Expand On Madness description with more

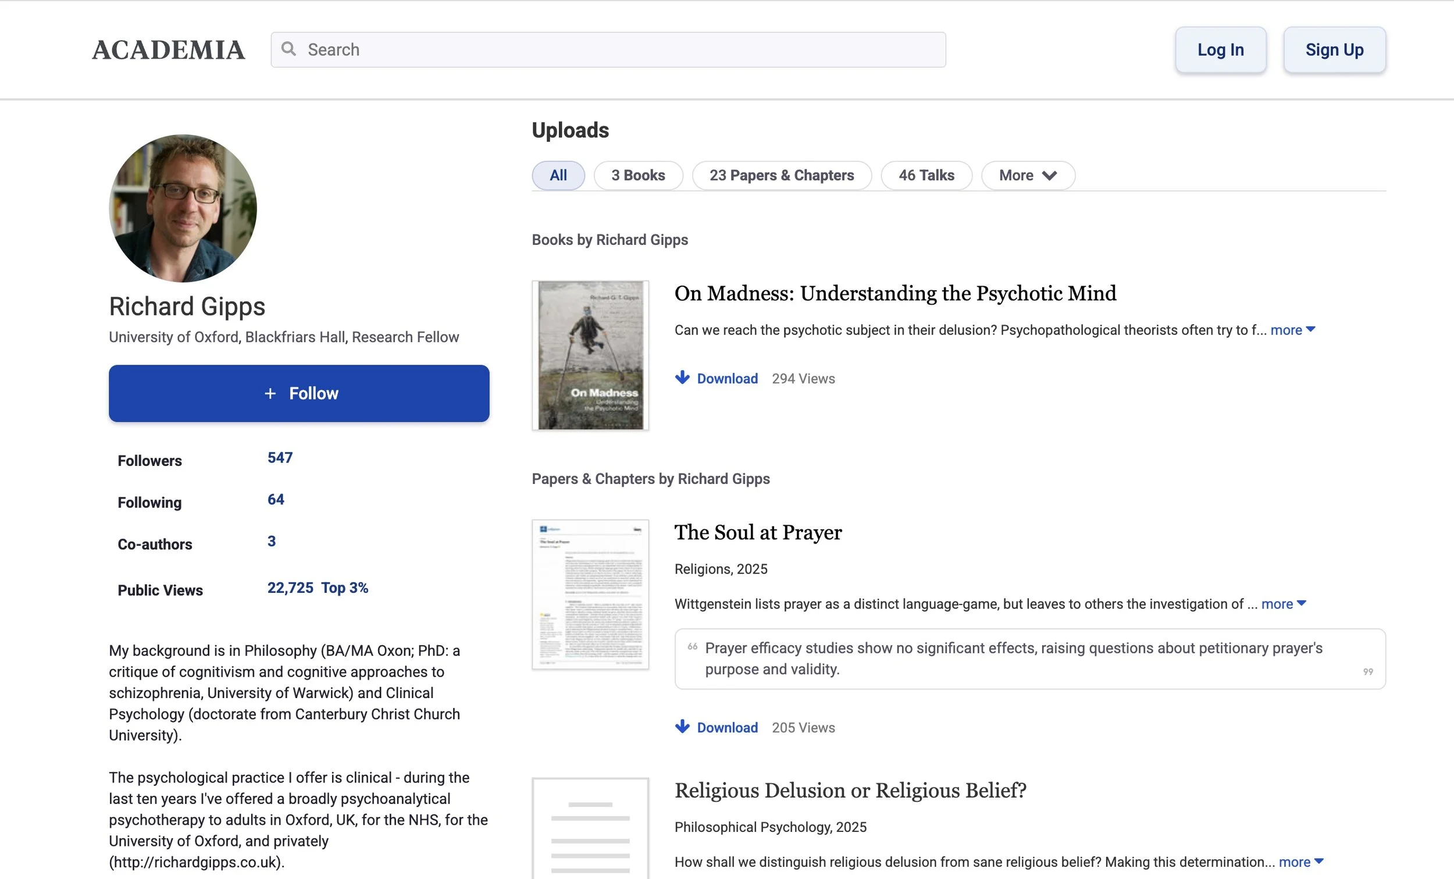[x=1292, y=330]
